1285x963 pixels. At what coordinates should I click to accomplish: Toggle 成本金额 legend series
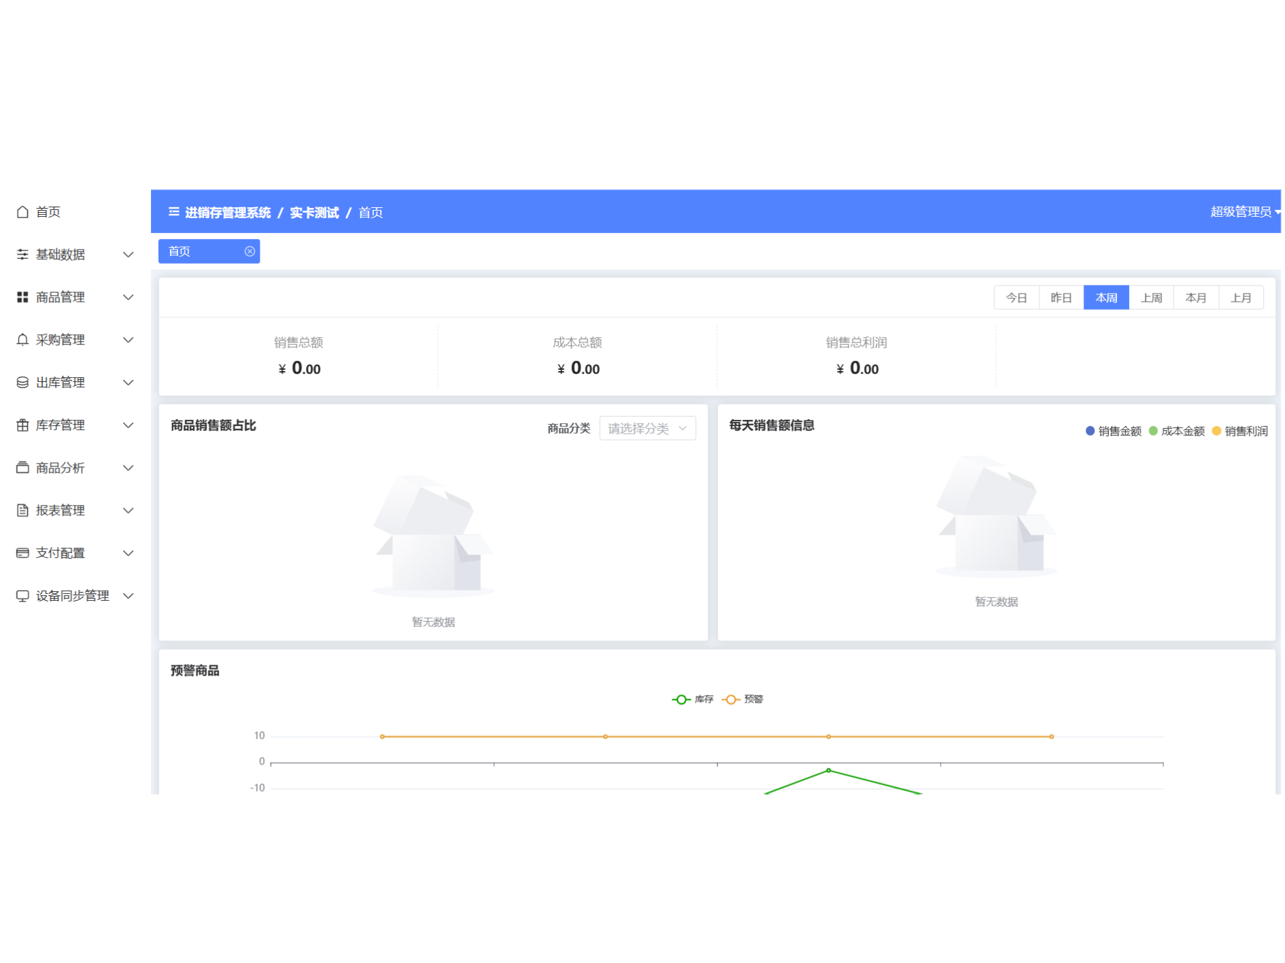1176,432
